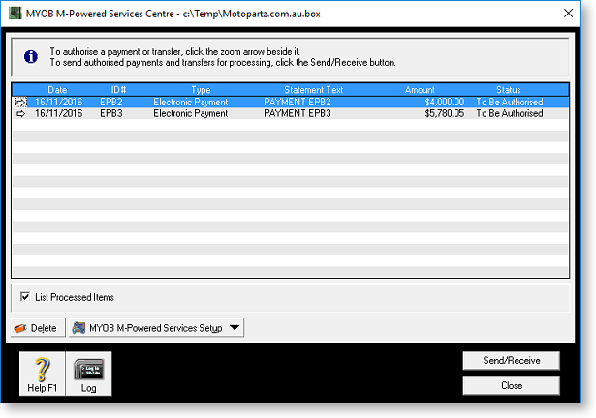Select the date cell of the EPB2 row
The height and width of the screenshot is (418, 596).
coord(58,103)
